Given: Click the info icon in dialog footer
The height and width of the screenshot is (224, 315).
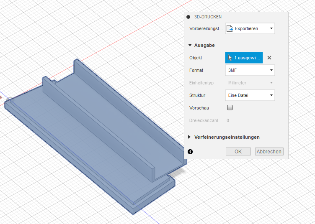Looking at the screenshot, I should pyautogui.click(x=190, y=152).
